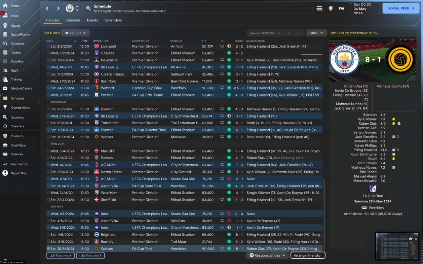The image size is (423, 264).
Task: Click the fixture list vertical scrollbar
Action: (x=324, y=214)
